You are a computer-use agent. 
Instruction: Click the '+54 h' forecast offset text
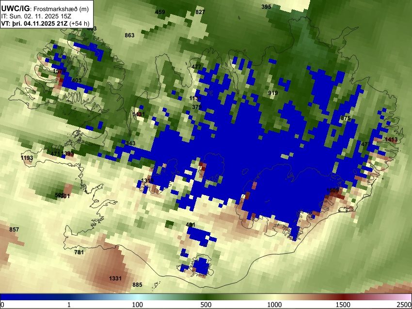click(79, 23)
